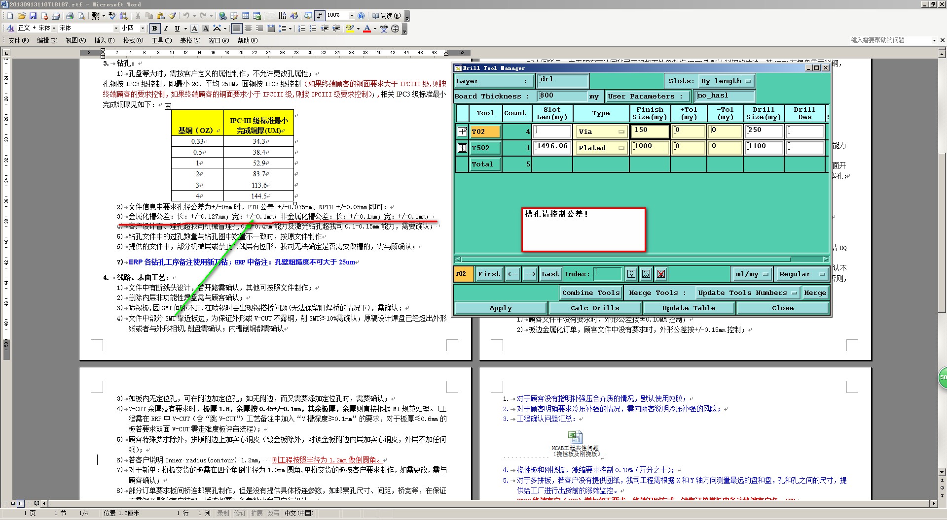Viewport: 947px width, 520px height.
Task: Click the Cut scissors icon
Action: 138,16
